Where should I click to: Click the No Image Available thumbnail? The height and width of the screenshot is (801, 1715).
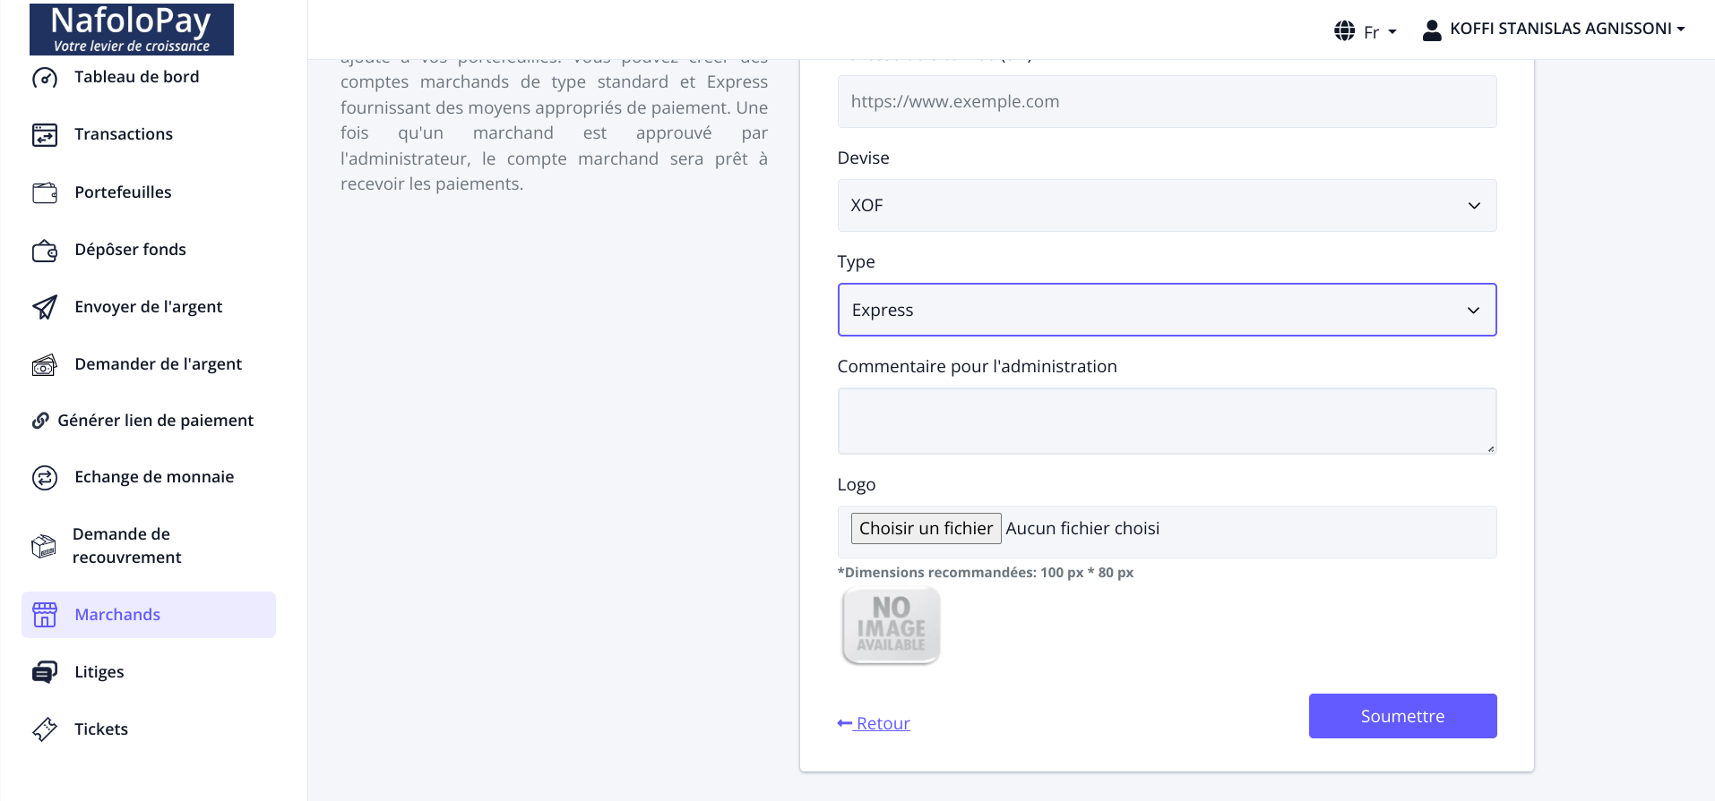(891, 626)
